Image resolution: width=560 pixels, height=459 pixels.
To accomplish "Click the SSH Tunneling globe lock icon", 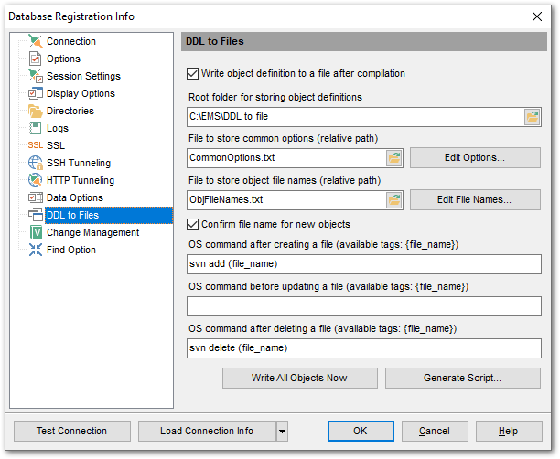I will (x=36, y=163).
